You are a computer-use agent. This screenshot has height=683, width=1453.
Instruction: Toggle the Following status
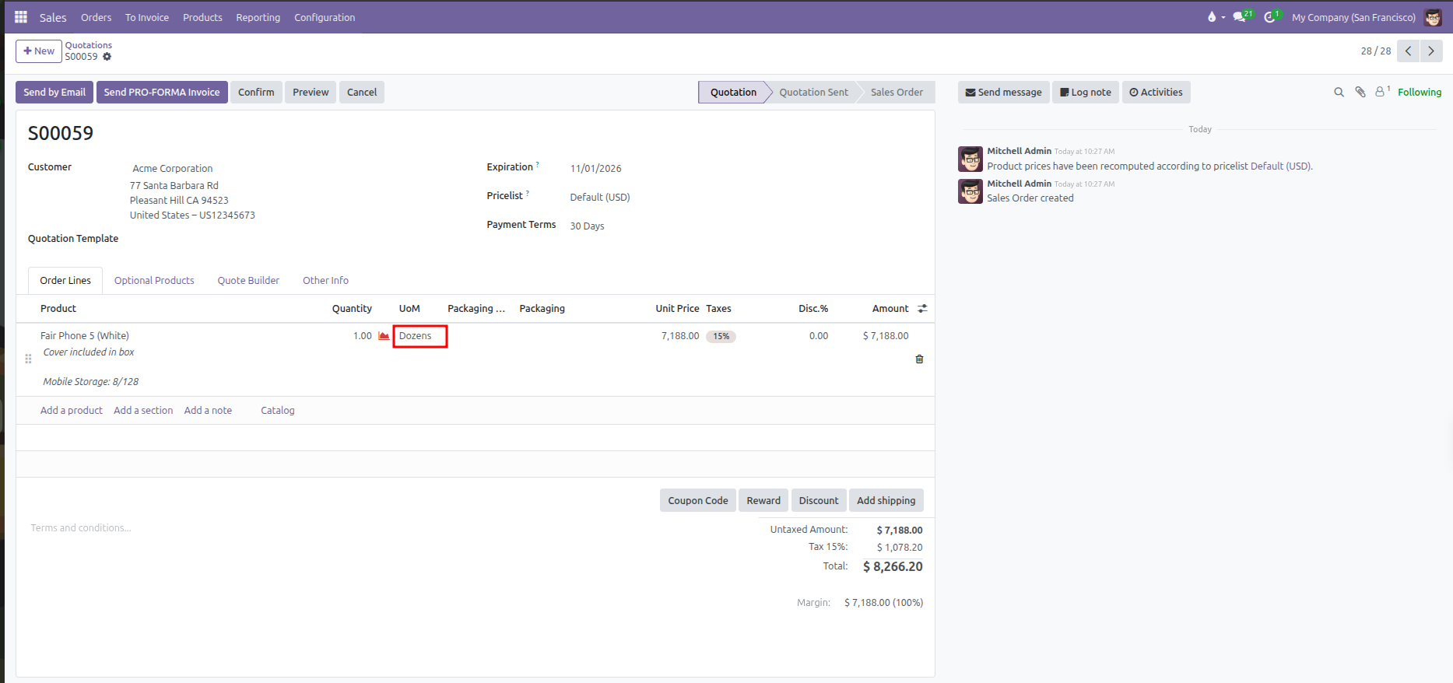click(1420, 92)
